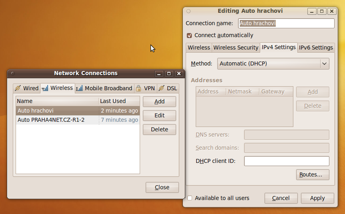Open the IPv6 Settings tab
The width and height of the screenshot is (345, 214).
tap(316, 48)
